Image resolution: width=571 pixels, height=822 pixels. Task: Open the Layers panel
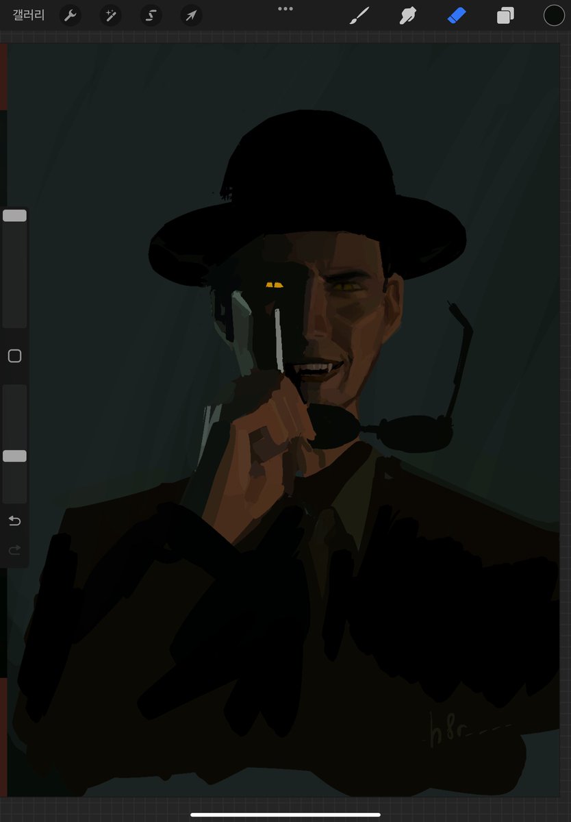click(505, 15)
